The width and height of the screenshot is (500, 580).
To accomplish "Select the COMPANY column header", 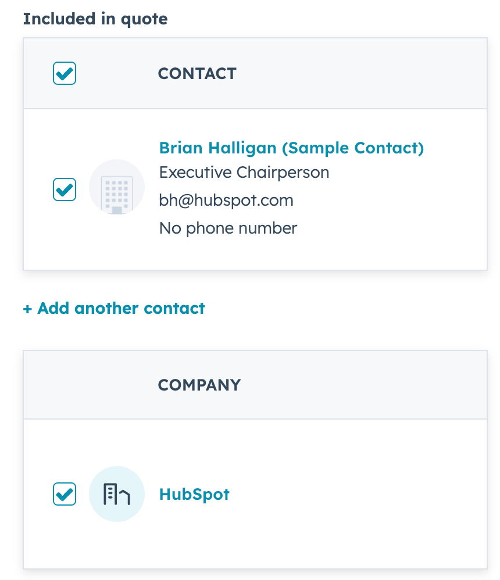I will (x=199, y=384).
